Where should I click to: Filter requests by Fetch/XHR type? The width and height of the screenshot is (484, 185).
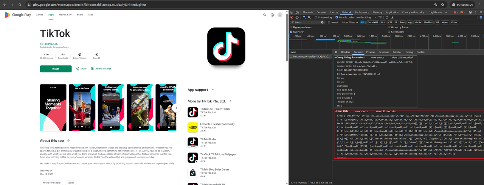point(372,22)
